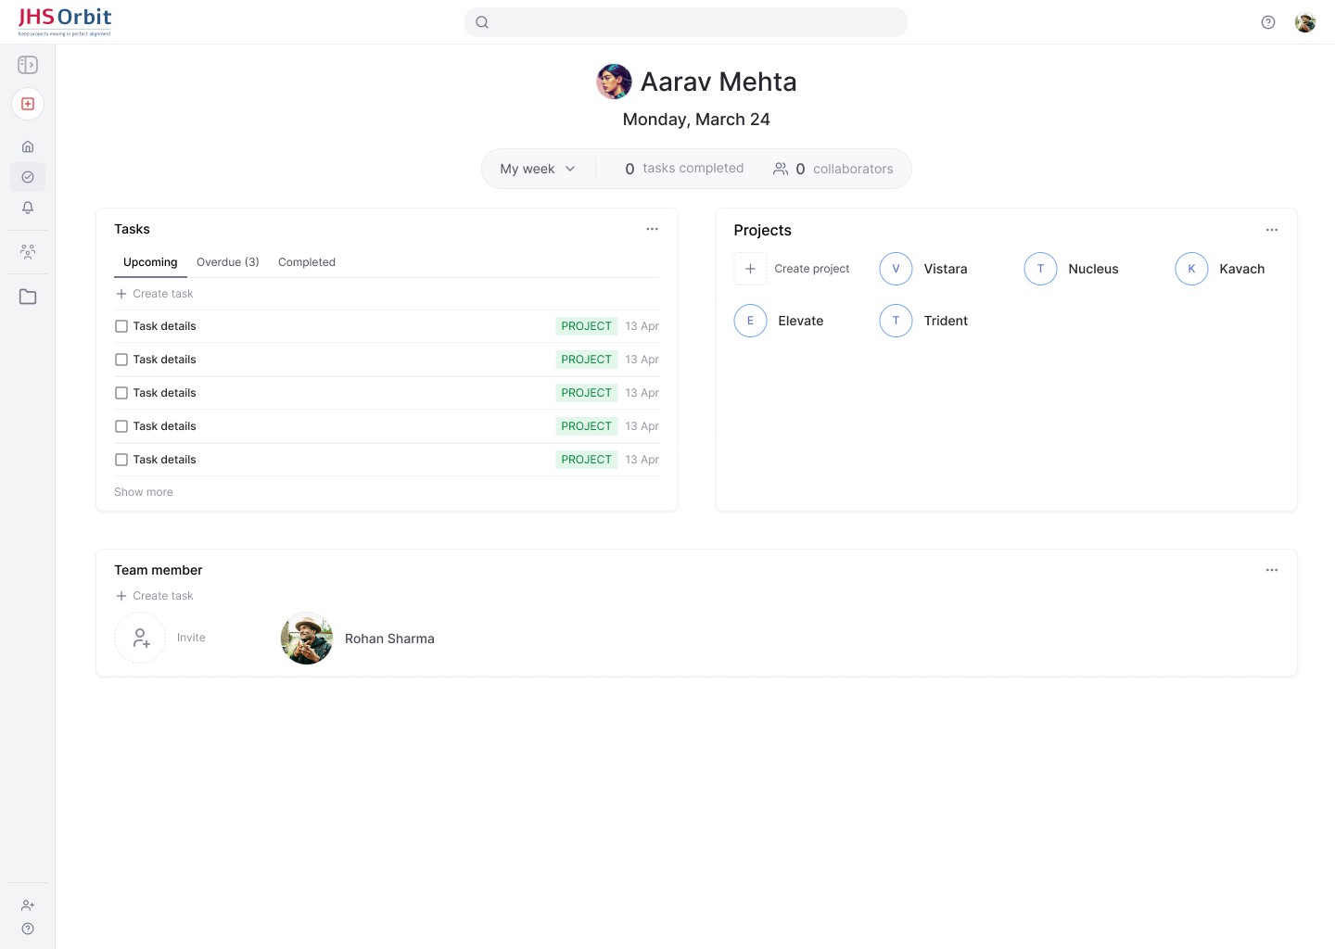Click the Nucleus project T icon

(1040, 269)
